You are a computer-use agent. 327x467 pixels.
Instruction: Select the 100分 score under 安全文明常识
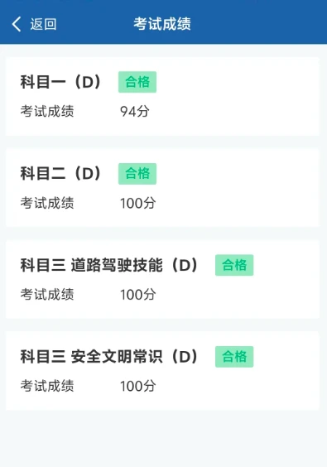tap(138, 386)
